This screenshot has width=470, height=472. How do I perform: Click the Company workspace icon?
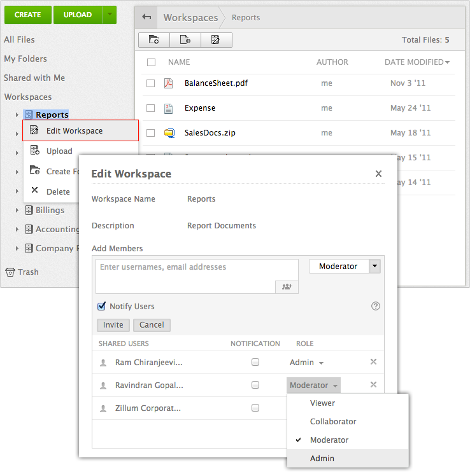click(x=29, y=248)
